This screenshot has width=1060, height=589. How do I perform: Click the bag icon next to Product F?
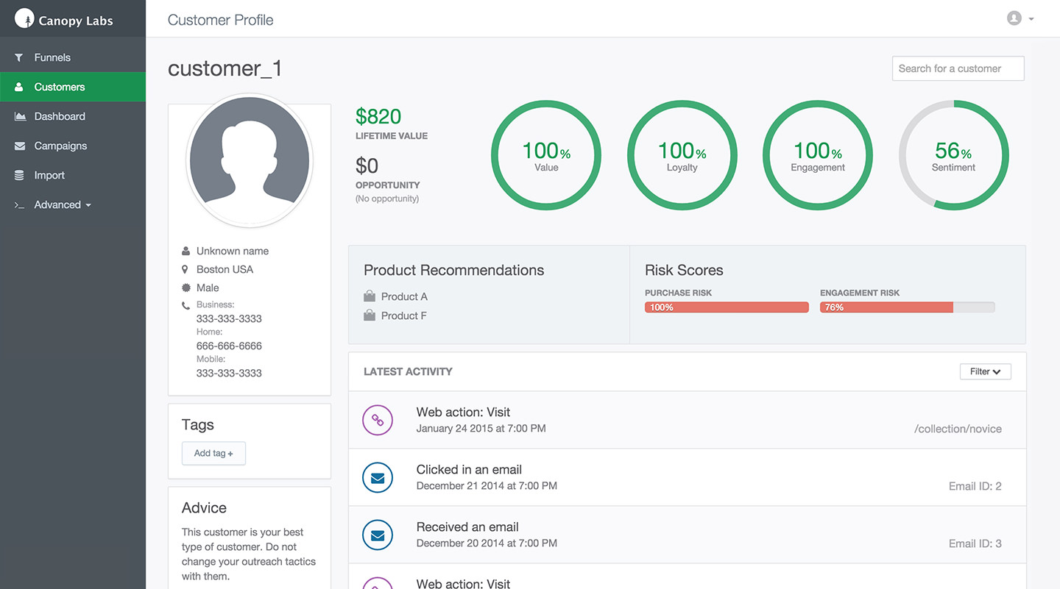[x=370, y=315]
